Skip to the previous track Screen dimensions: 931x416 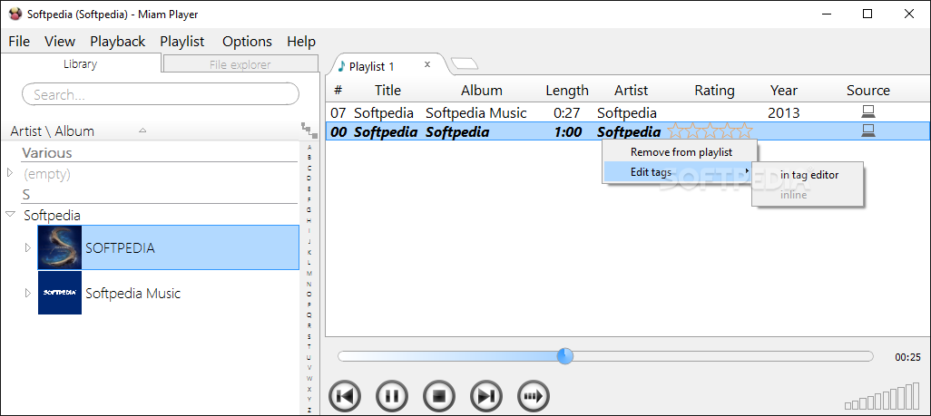(345, 396)
